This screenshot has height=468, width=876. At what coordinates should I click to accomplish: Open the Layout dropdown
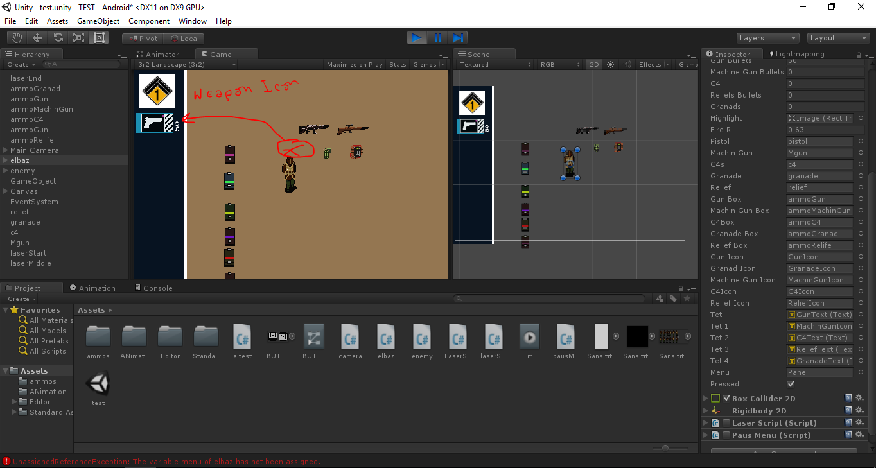[838, 38]
